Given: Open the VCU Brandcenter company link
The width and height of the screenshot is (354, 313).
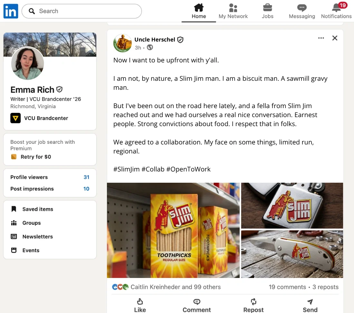Looking at the screenshot, I should point(46,118).
